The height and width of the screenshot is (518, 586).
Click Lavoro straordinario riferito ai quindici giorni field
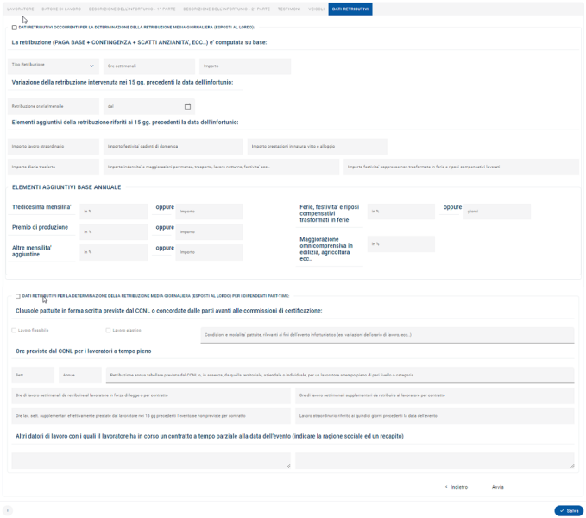coord(435,416)
